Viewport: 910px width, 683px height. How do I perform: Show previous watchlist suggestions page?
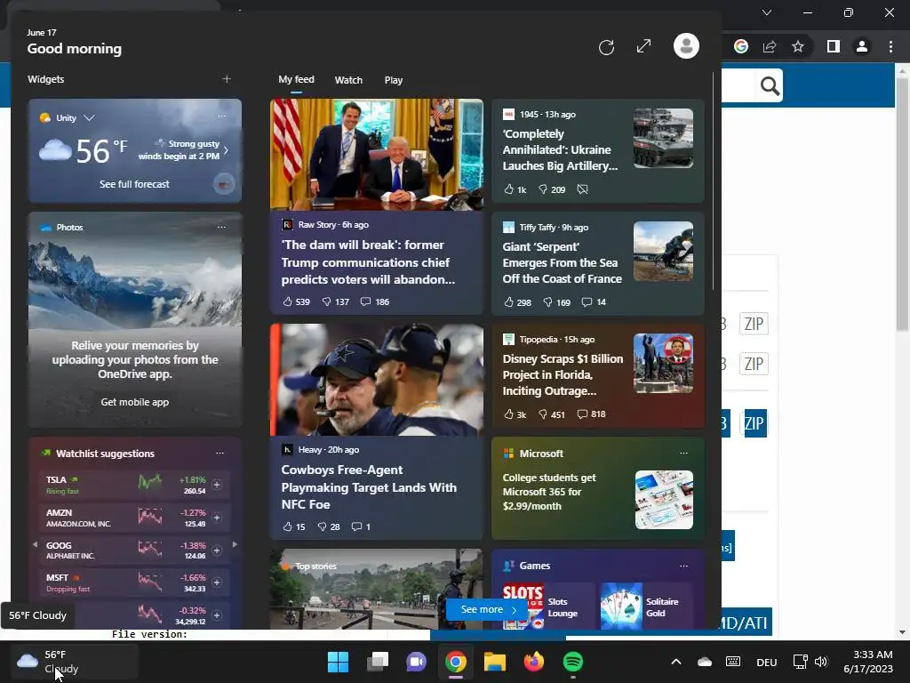(x=35, y=545)
